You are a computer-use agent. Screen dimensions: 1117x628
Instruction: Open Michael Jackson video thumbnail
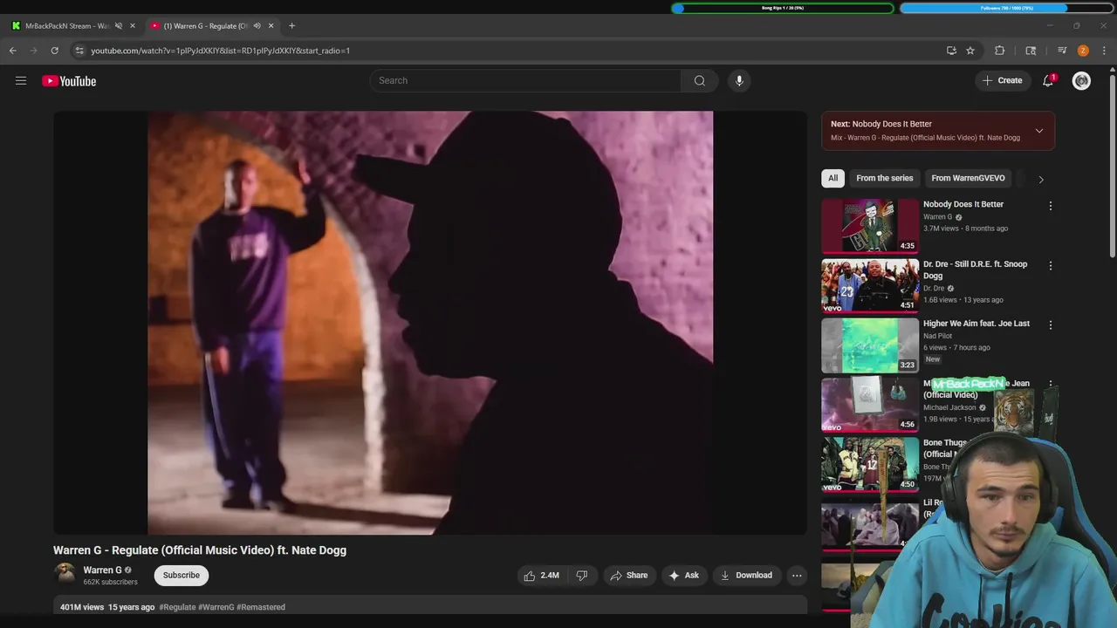click(x=870, y=405)
